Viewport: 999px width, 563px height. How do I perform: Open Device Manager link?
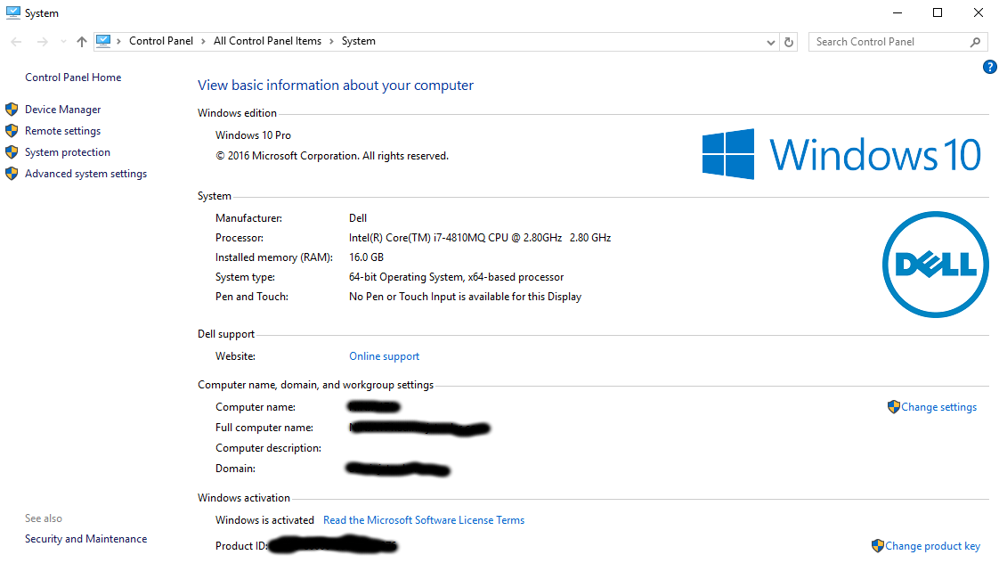coord(63,110)
